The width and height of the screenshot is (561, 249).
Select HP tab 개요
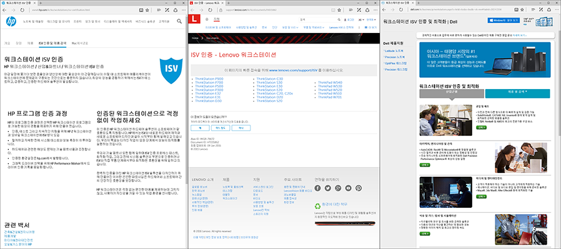[7, 43]
